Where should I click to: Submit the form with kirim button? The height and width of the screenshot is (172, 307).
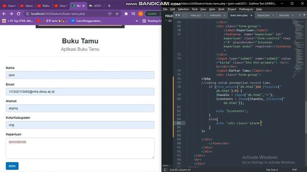12,166
